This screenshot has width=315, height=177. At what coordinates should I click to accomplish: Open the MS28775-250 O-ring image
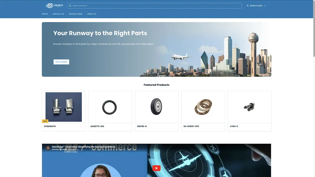pos(110,107)
